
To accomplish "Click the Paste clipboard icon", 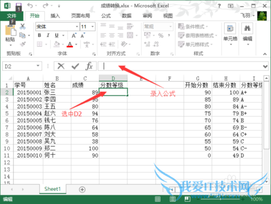I will pyautogui.click(x=10, y=30).
